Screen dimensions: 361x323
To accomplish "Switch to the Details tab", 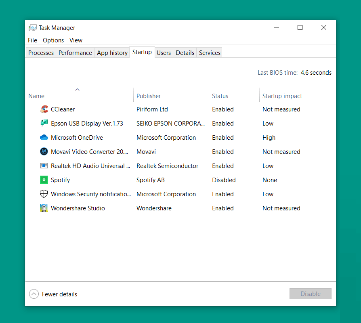I will click(185, 53).
